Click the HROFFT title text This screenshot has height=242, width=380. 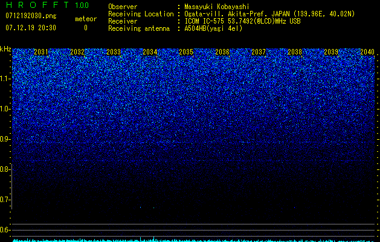click(x=37, y=5)
